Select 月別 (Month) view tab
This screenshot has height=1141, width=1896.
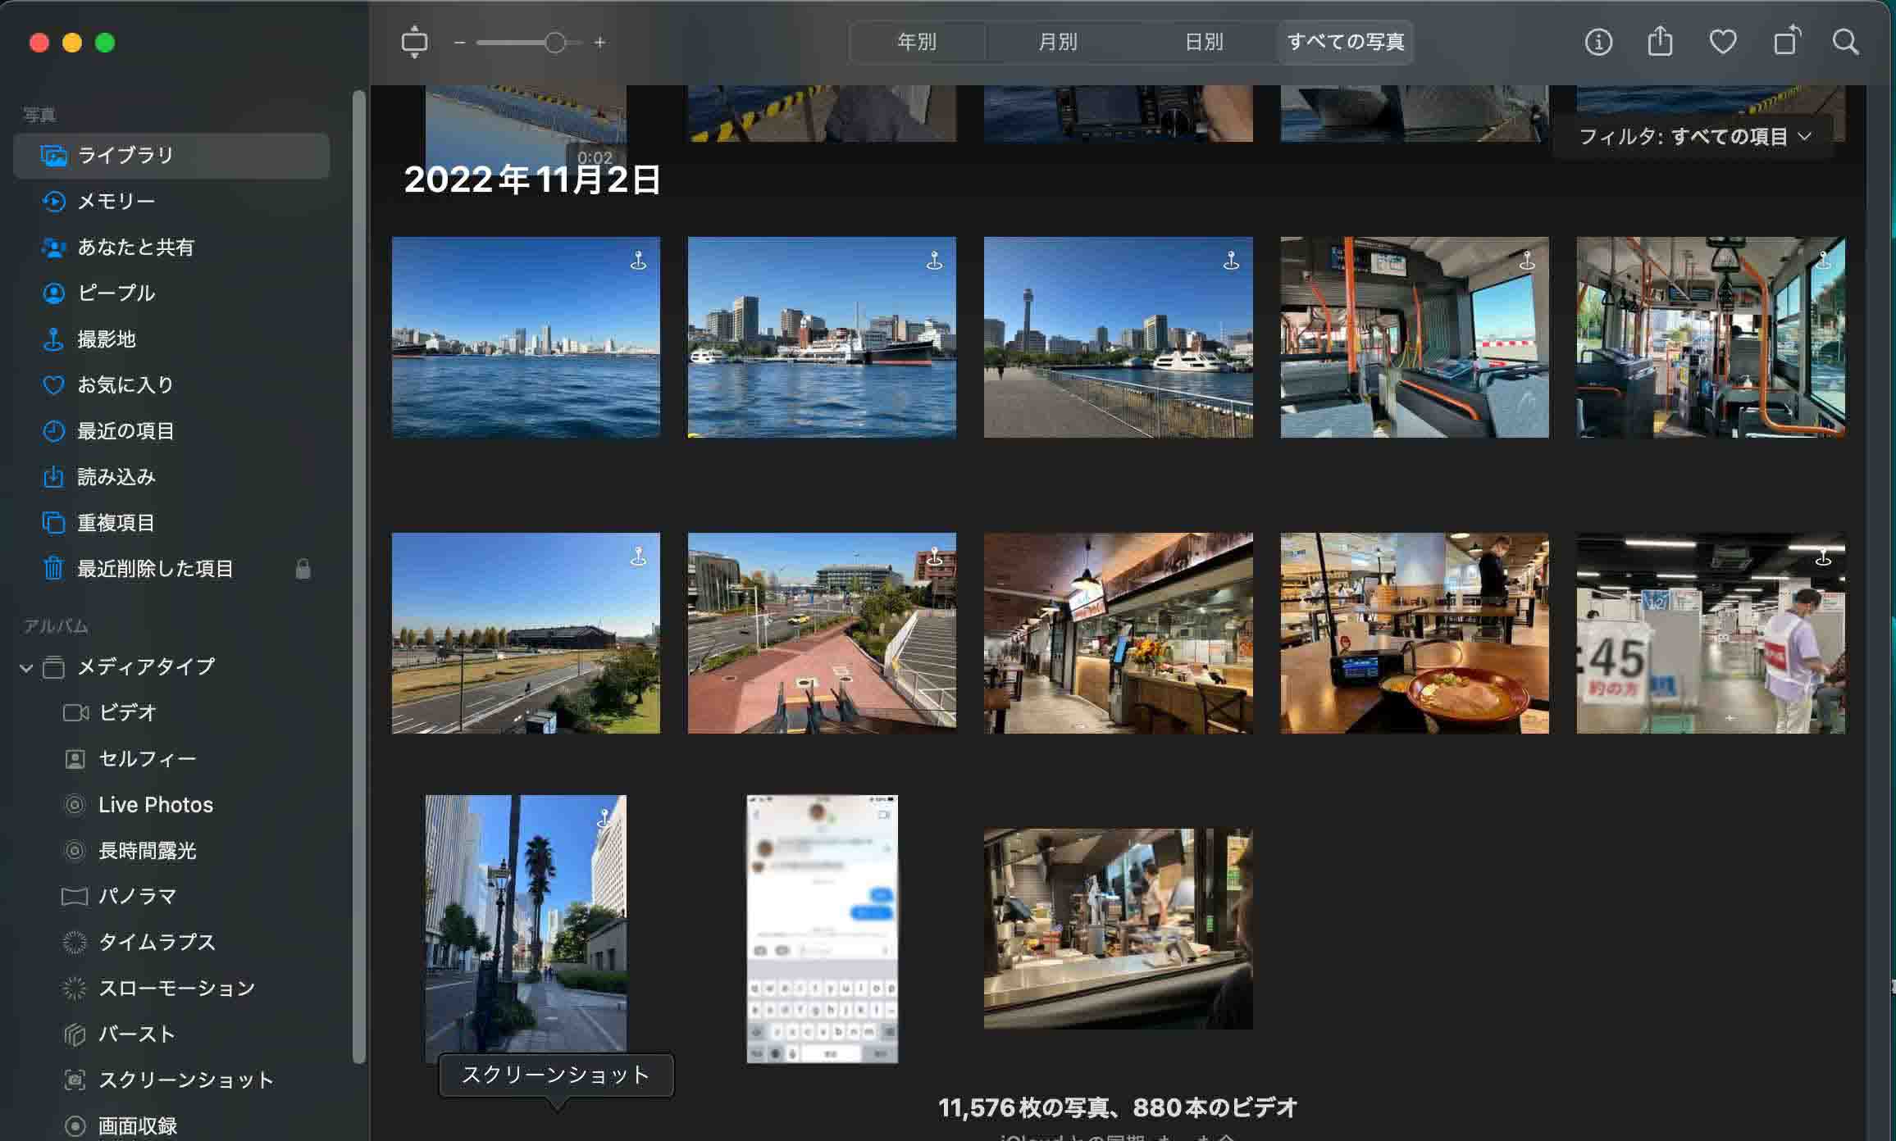1058,42
